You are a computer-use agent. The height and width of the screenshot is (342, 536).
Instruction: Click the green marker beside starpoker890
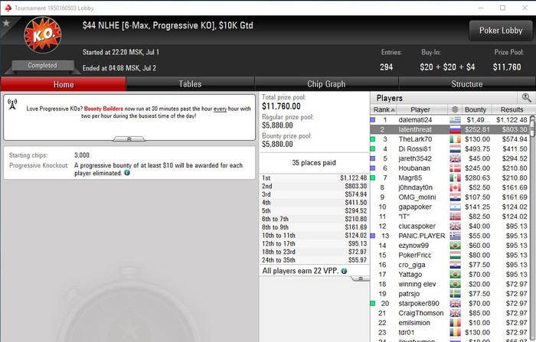point(373,304)
